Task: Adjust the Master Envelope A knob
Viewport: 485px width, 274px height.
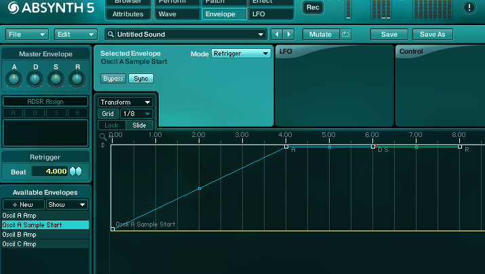Action: (x=14, y=79)
